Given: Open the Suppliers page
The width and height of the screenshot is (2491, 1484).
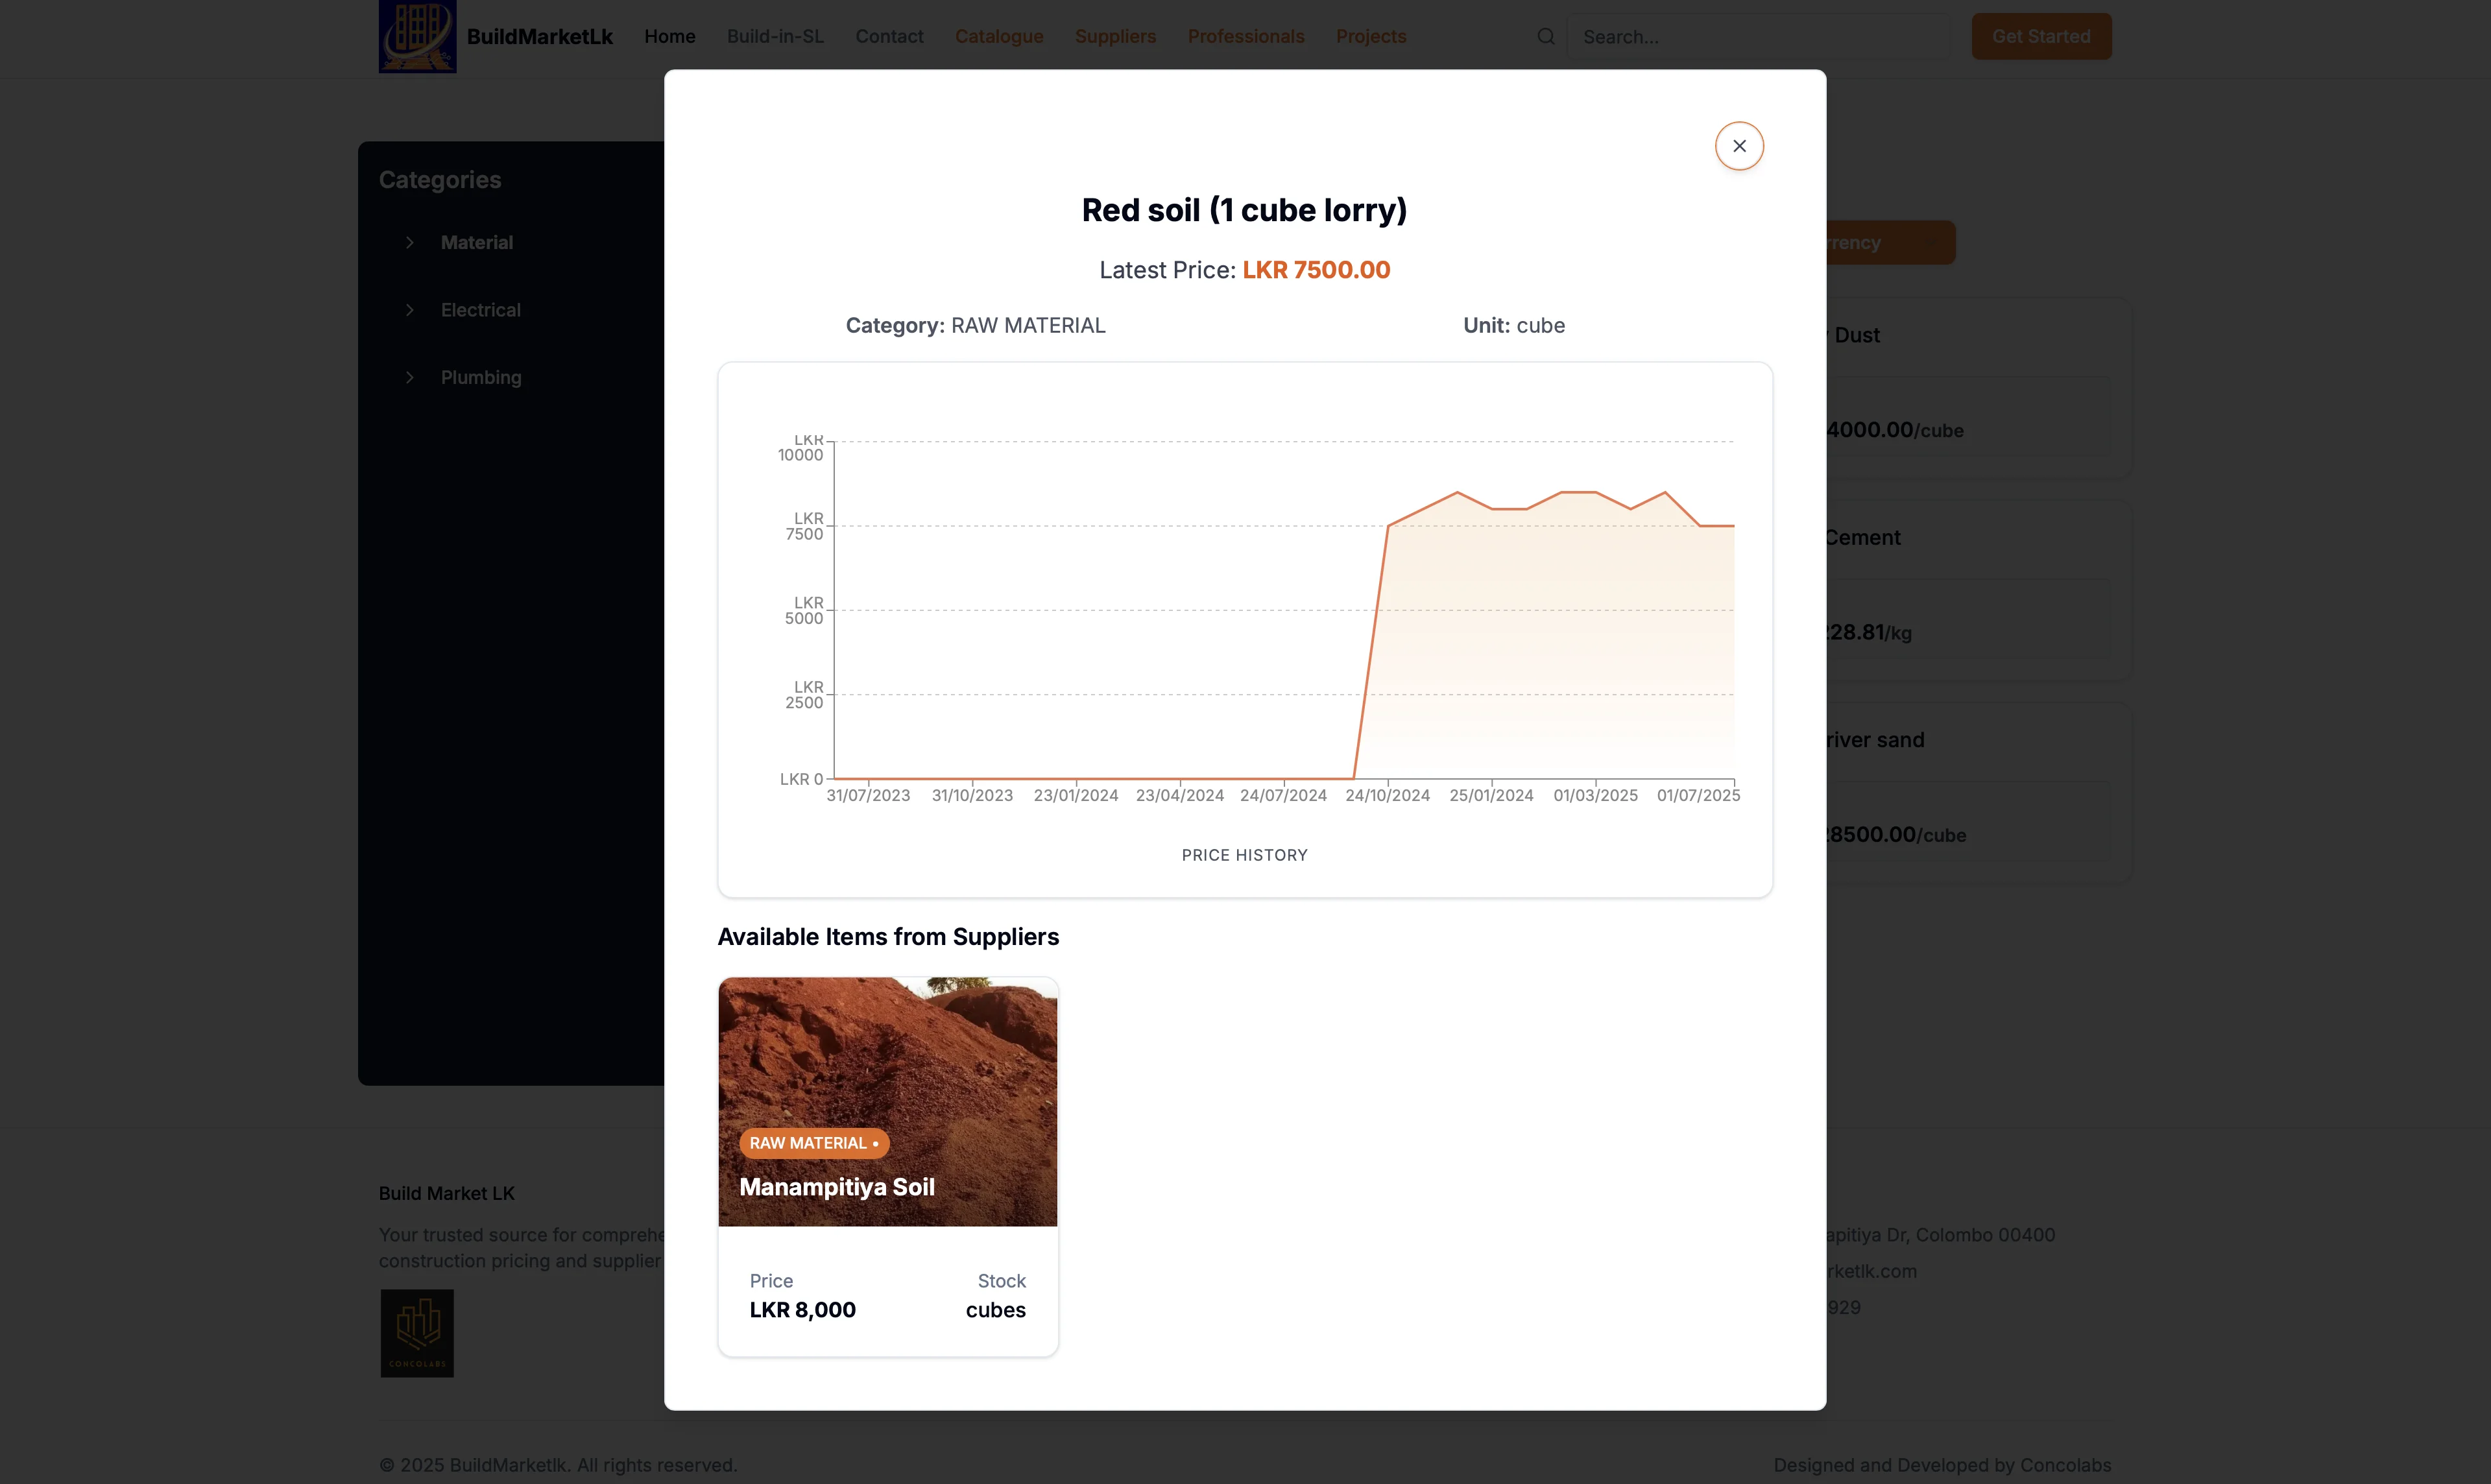Looking at the screenshot, I should pos(1115,36).
